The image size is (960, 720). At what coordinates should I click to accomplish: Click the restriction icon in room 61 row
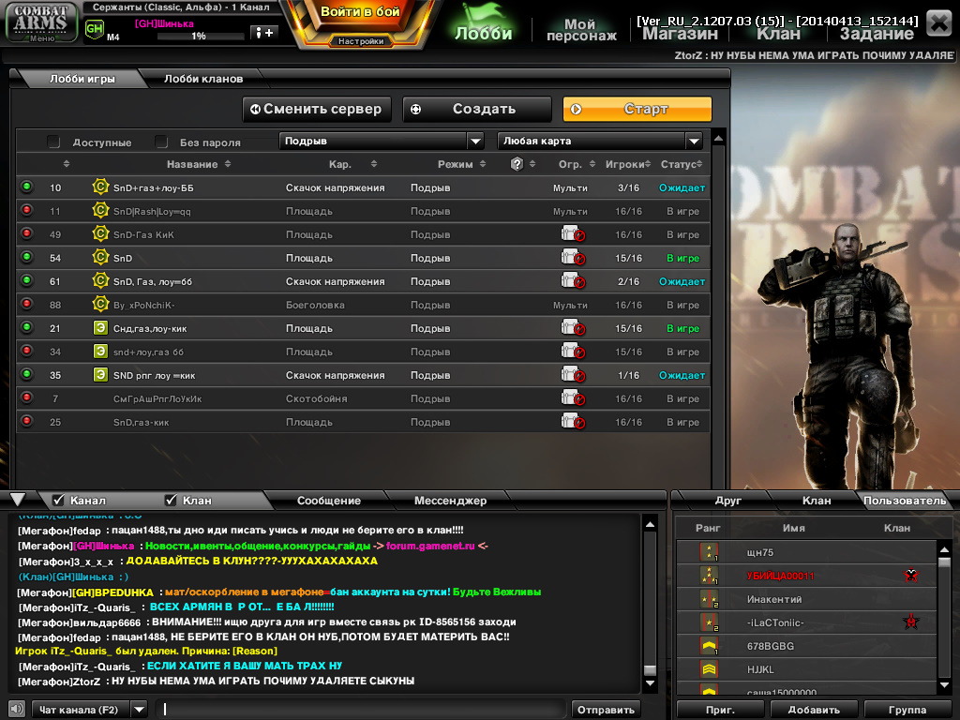[573, 281]
